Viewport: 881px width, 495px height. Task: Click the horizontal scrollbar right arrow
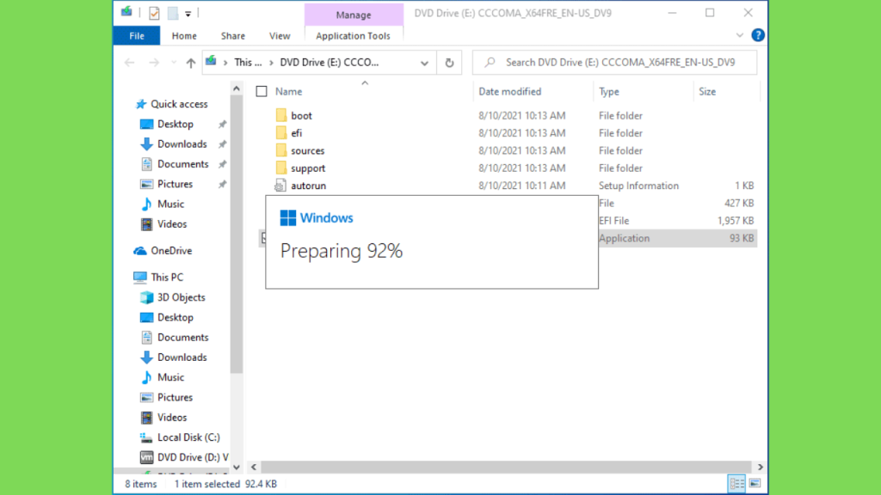(x=761, y=467)
